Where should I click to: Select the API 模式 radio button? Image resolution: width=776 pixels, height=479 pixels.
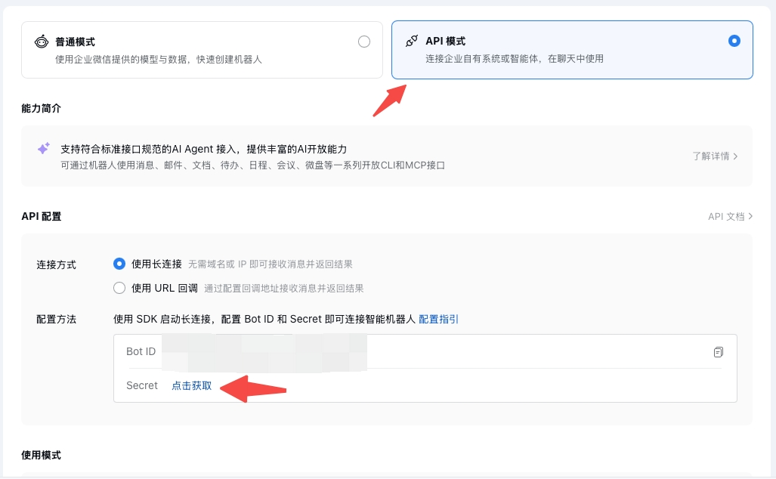(x=734, y=41)
